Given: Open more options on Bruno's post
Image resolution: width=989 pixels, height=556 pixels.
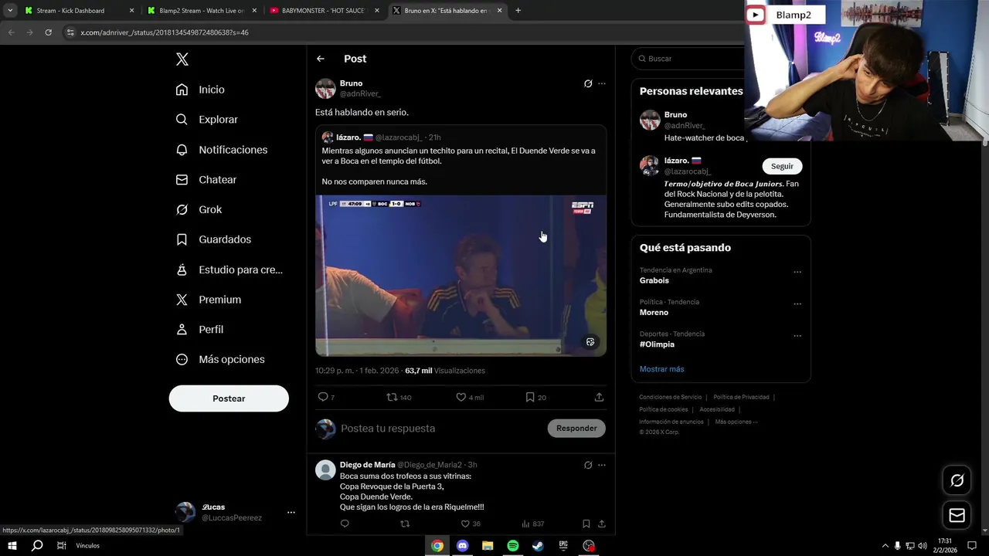Looking at the screenshot, I should pyautogui.click(x=602, y=83).
